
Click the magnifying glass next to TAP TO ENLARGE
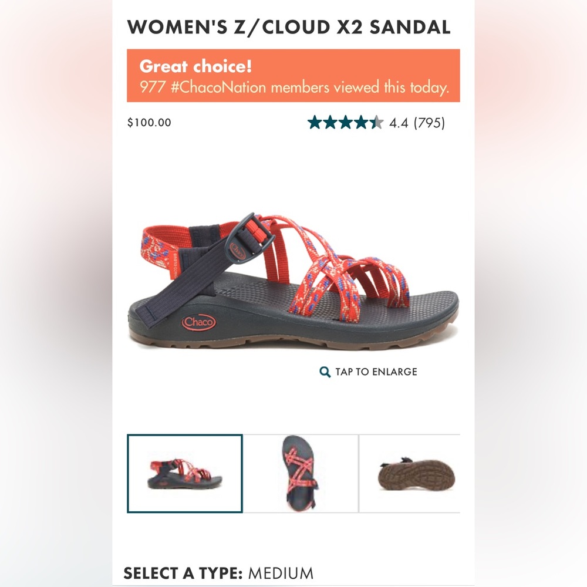pyautogui.click(x=323, y=372)
